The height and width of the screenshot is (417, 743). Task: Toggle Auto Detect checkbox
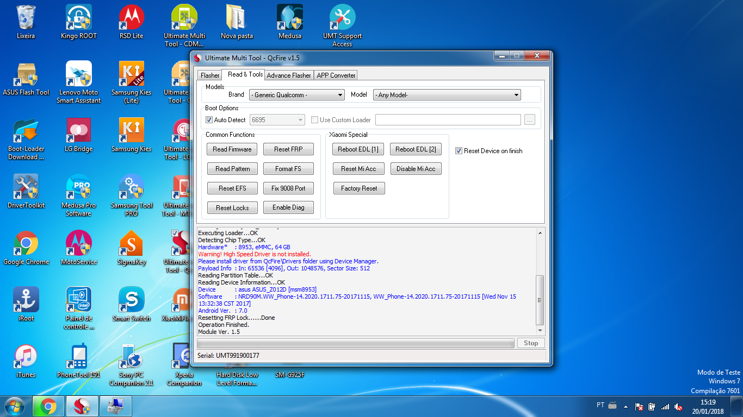[209, 120]
